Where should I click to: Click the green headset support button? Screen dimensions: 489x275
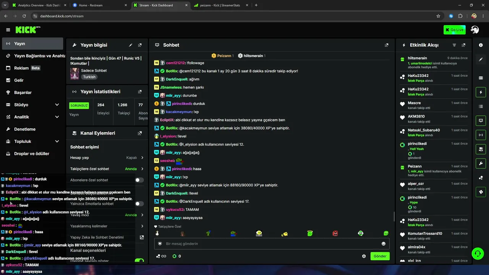[477, 253]
